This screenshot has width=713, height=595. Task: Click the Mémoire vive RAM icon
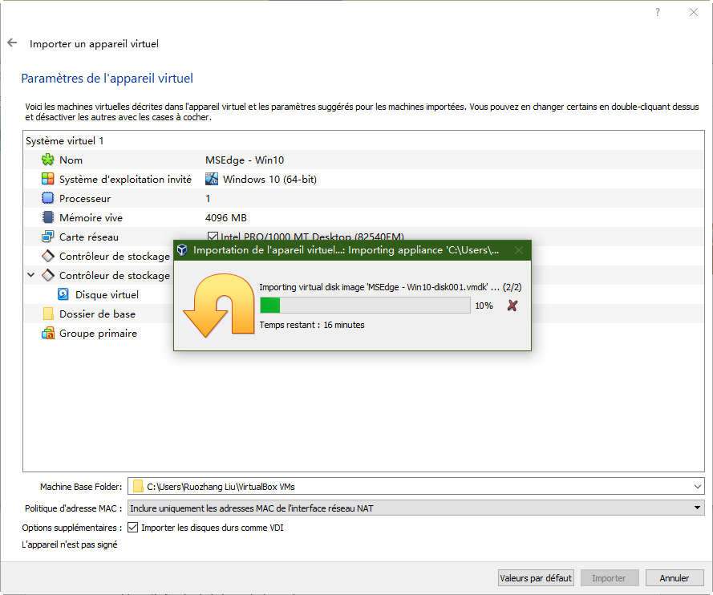point(48,217)
